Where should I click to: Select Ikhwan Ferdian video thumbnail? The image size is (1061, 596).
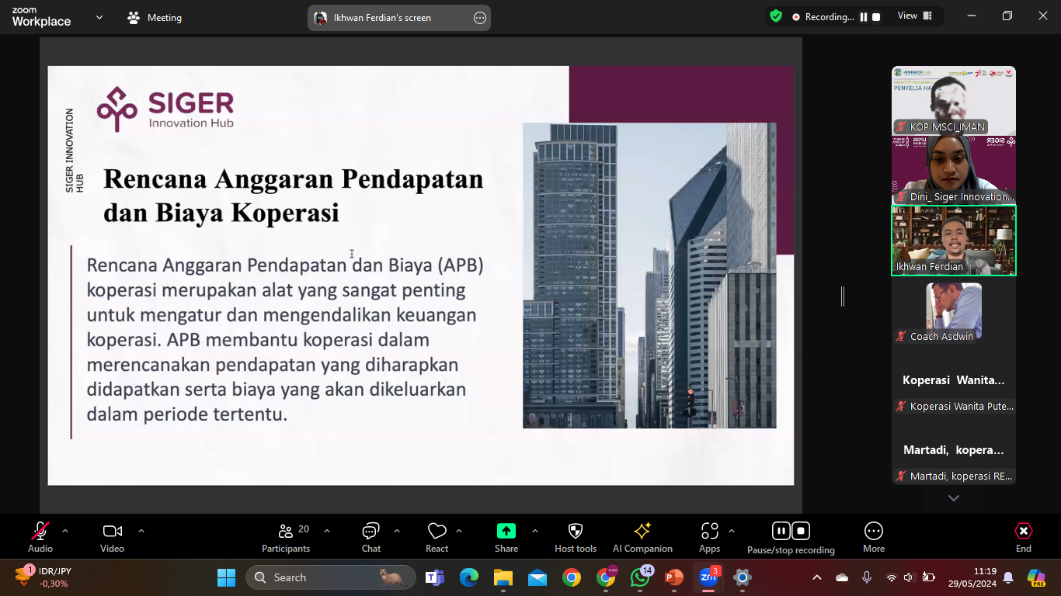point(954,240)
